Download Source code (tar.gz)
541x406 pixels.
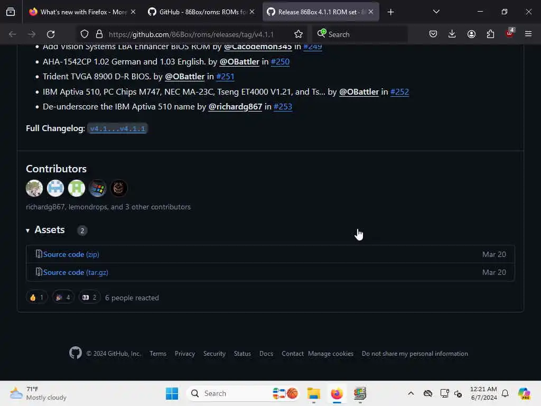(76, 272)
